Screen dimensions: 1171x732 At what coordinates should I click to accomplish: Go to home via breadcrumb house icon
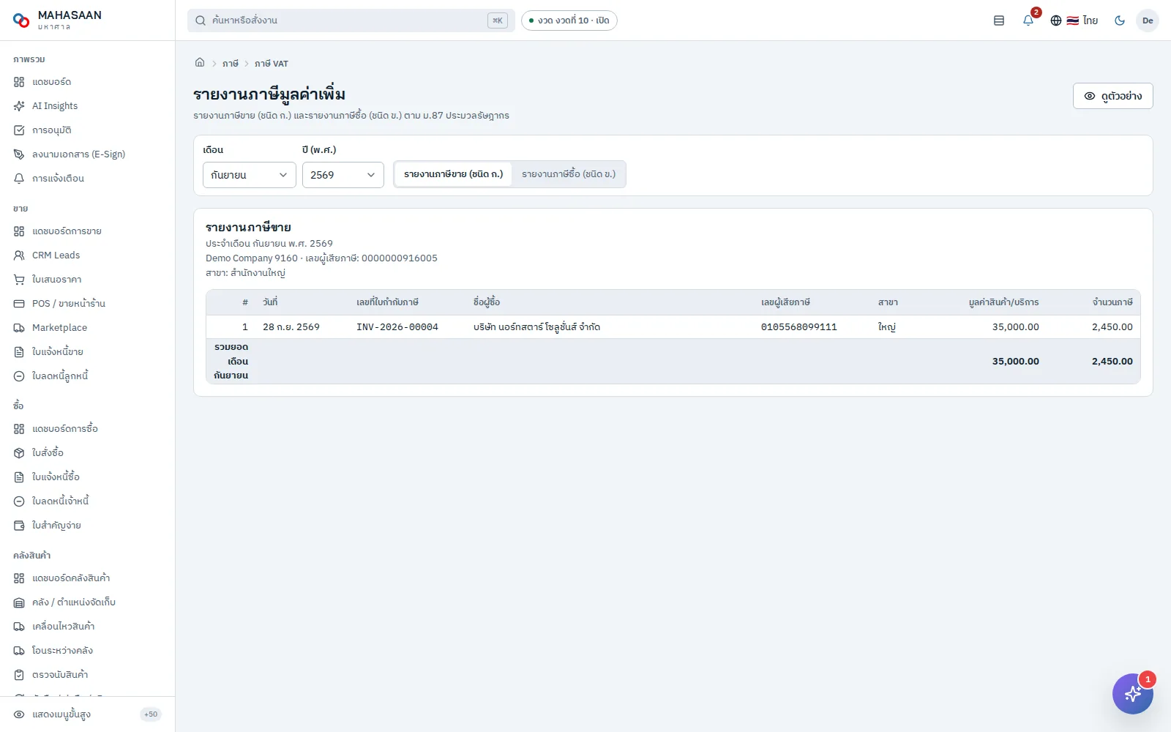pos(200,63)
